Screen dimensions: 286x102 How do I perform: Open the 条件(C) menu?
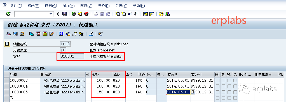[16, 6]
